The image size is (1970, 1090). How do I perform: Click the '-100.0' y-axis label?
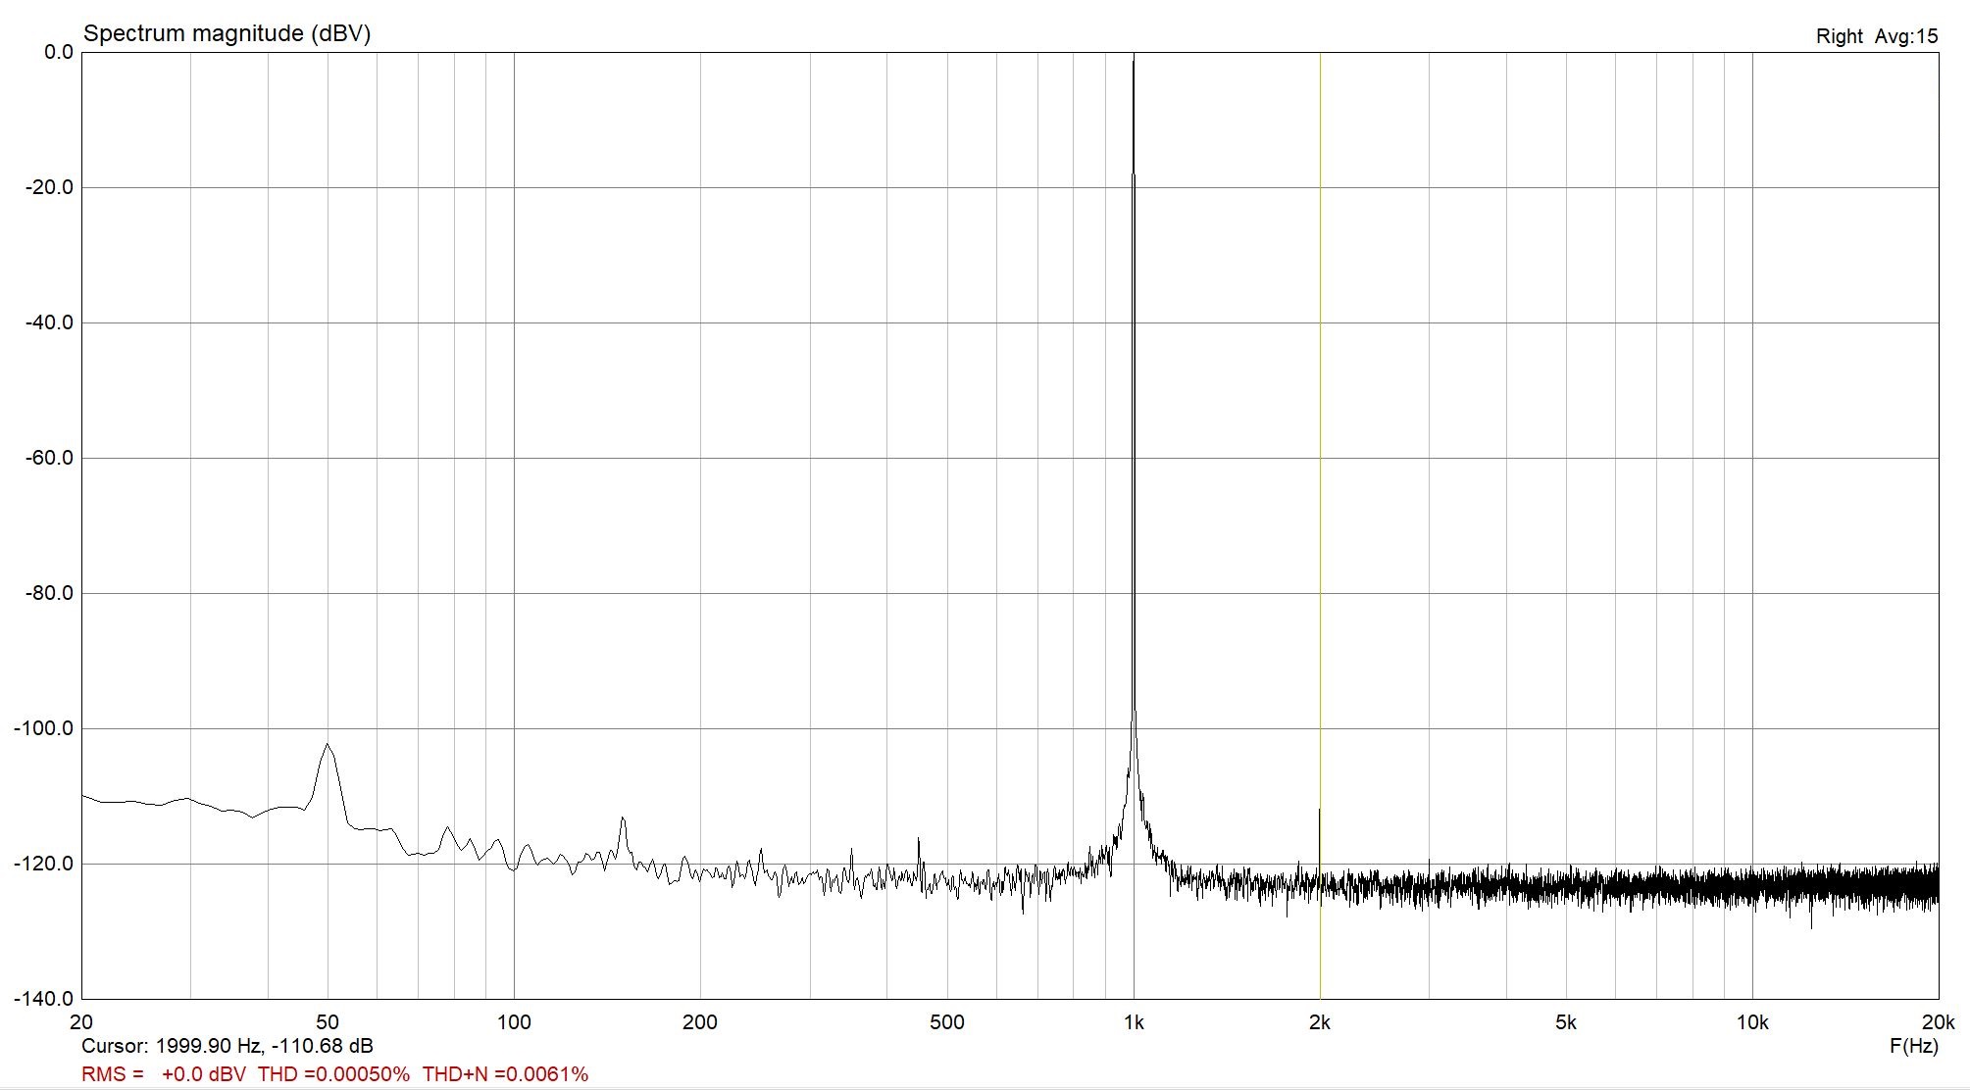click(43, 728)
